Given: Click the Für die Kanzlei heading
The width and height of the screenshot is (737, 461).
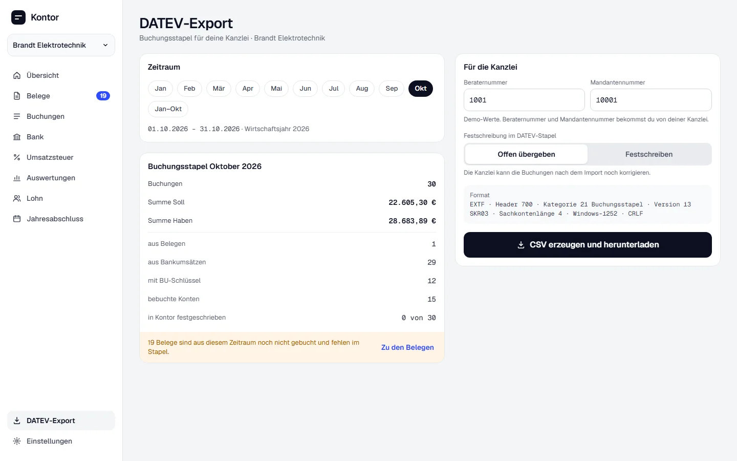Looking at the screenshot, I should tap(490, 67).
